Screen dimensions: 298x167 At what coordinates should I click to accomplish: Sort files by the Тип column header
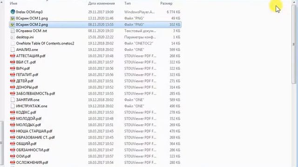coord(127,3)
